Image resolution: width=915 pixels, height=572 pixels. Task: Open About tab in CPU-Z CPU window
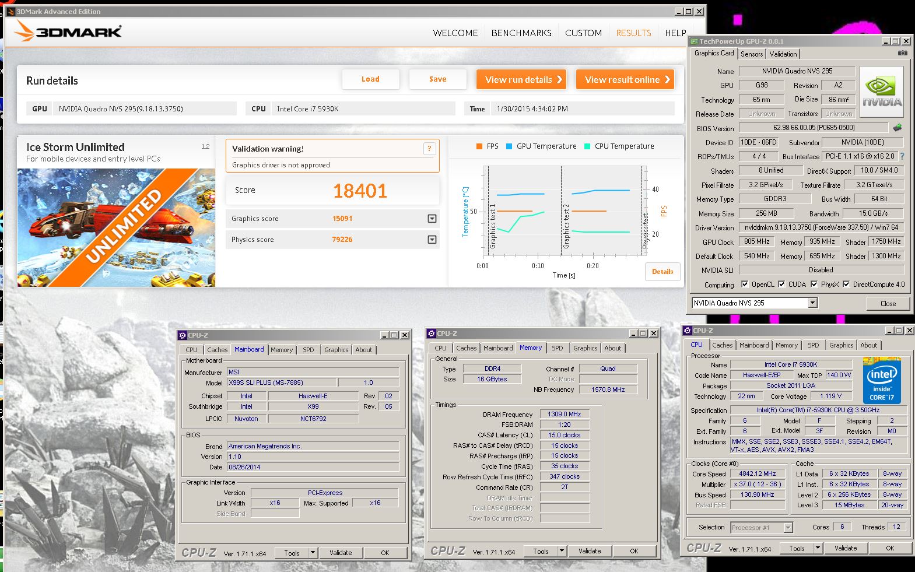[x=868, y=345]
